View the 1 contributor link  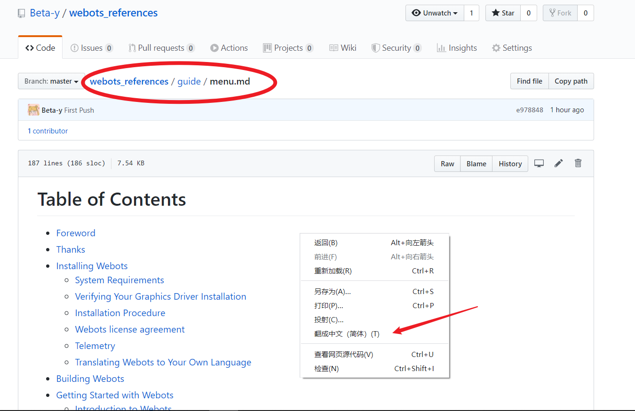coord(48,131)
